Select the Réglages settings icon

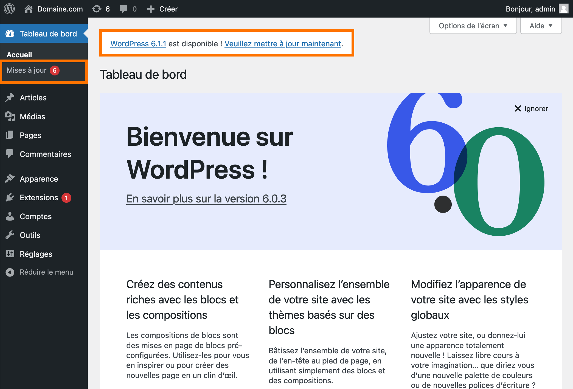click(x=10, y=254)
